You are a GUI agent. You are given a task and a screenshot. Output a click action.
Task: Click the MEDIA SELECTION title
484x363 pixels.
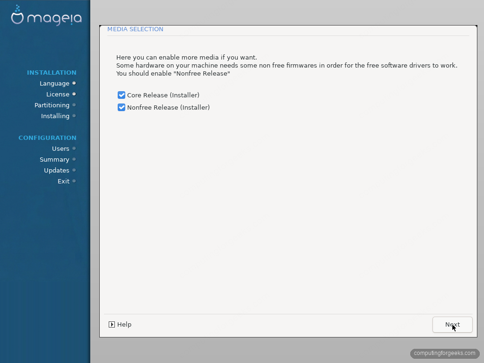[x=135, y=29]
